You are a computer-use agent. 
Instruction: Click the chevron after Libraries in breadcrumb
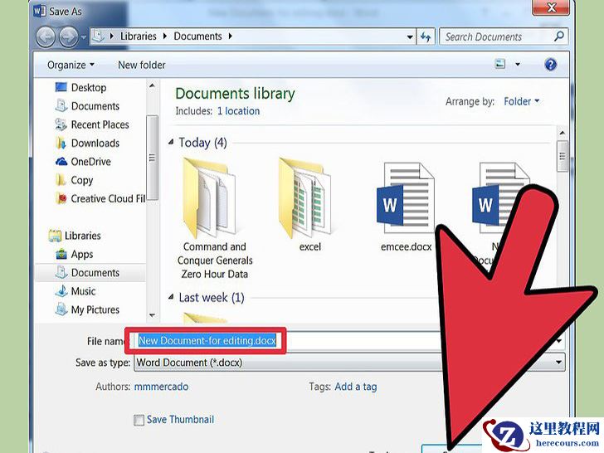click(165, 37)
